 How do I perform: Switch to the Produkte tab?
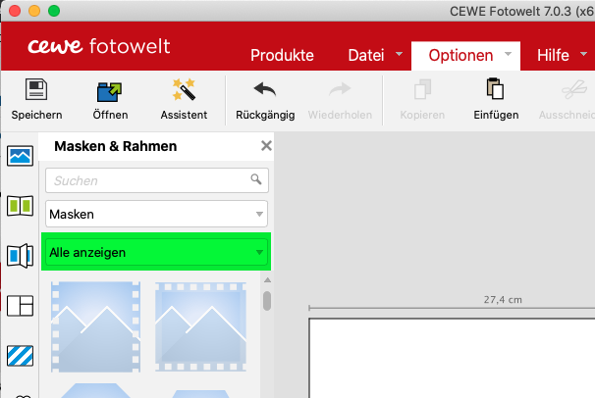point(282,55)
